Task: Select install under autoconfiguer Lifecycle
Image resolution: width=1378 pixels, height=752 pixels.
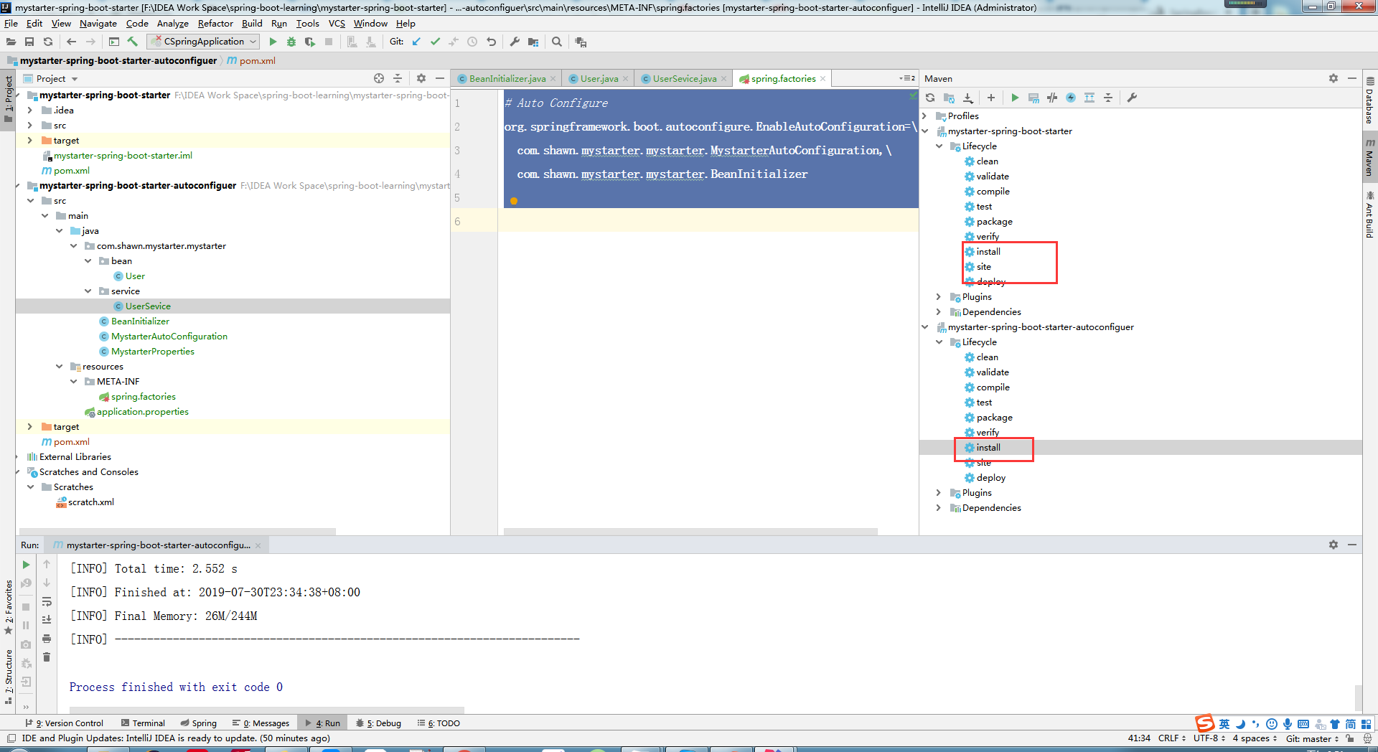Action: (988, 448)
